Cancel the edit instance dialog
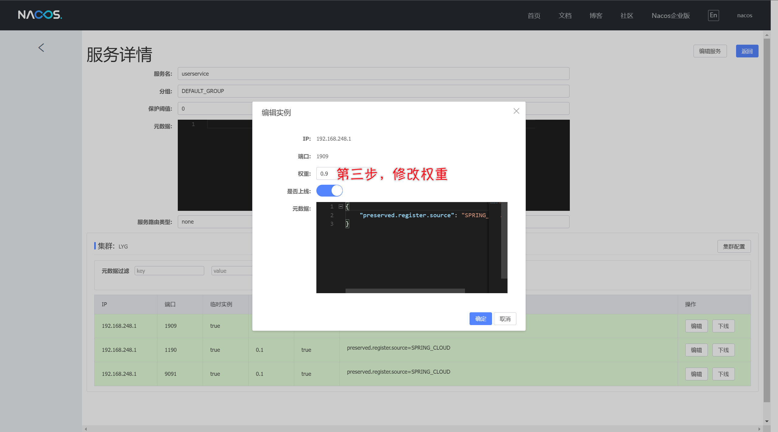The height and width of the screenshot is (432, 778). click(505, 319)
